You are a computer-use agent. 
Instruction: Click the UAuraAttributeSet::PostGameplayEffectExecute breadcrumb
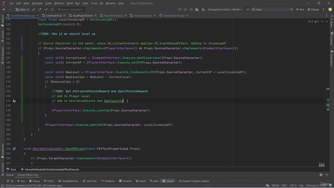coord(50,169)
